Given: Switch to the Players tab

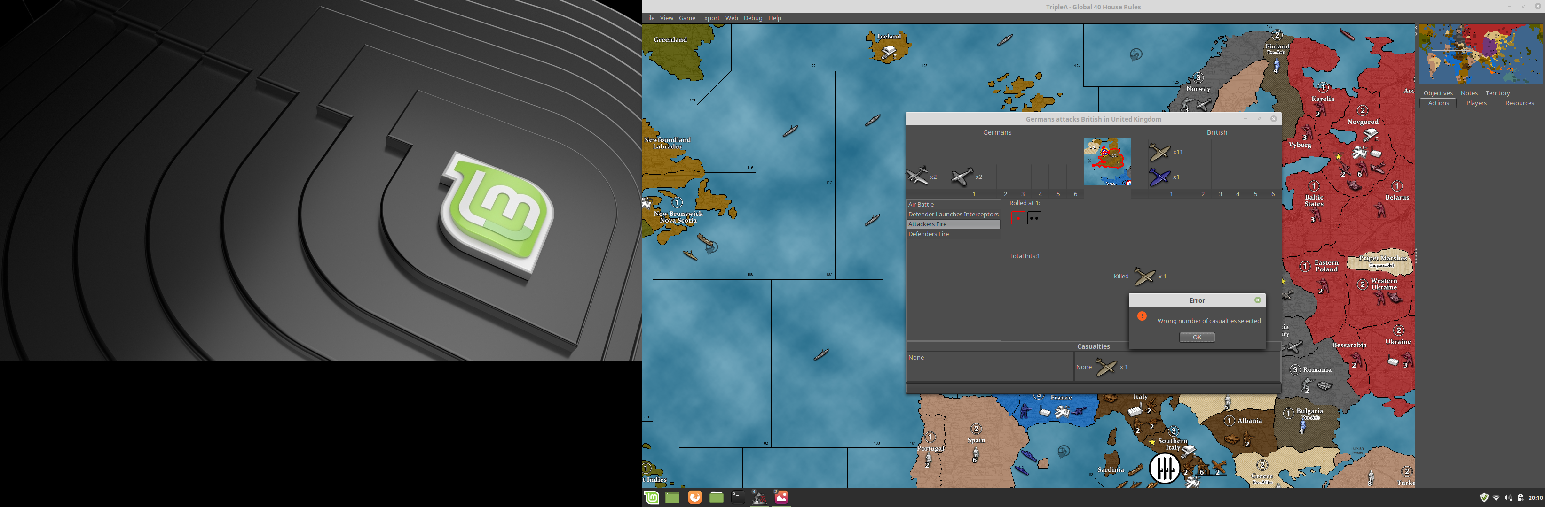Looking at the screenshot, I should coord(1476,103).
